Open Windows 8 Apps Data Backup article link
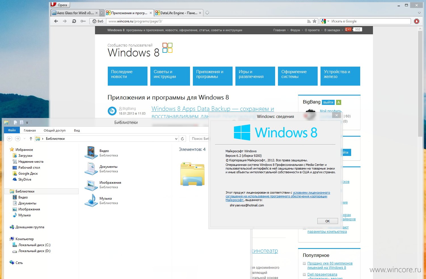426x279 pixels. click(213, 112)
